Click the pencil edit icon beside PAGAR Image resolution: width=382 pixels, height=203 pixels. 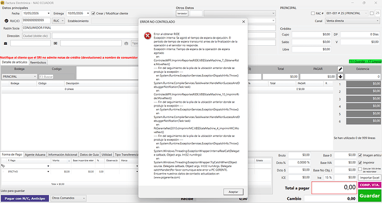(340, 69)
